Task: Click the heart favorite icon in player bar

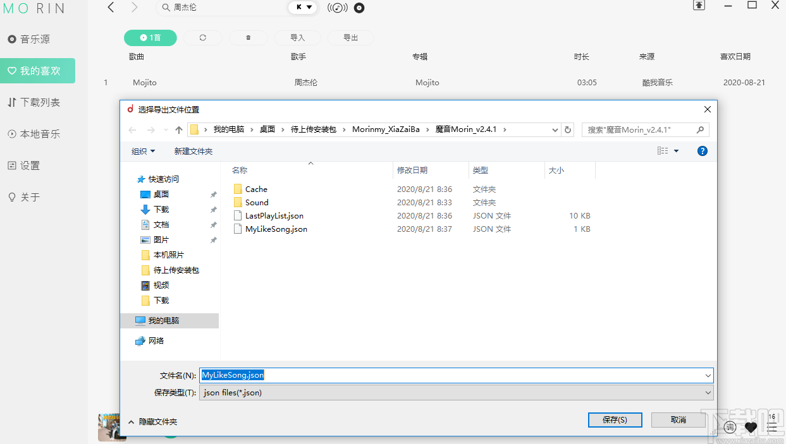Action: [751, 428]
